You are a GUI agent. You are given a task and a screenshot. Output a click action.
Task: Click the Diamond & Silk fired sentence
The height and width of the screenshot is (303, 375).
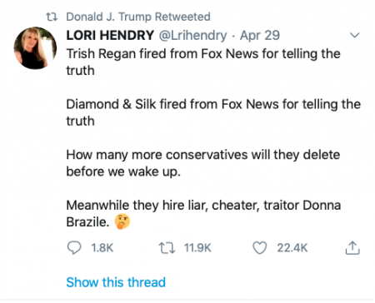tap(213, 112)
